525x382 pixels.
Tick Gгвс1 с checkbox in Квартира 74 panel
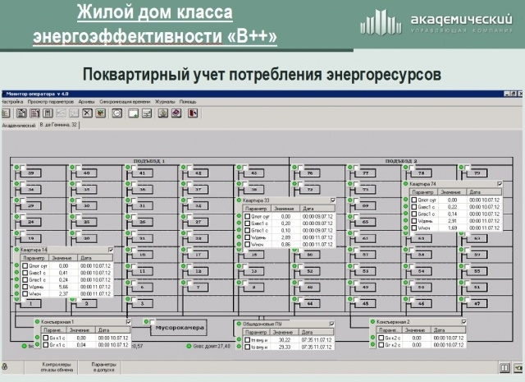(414, 214)
